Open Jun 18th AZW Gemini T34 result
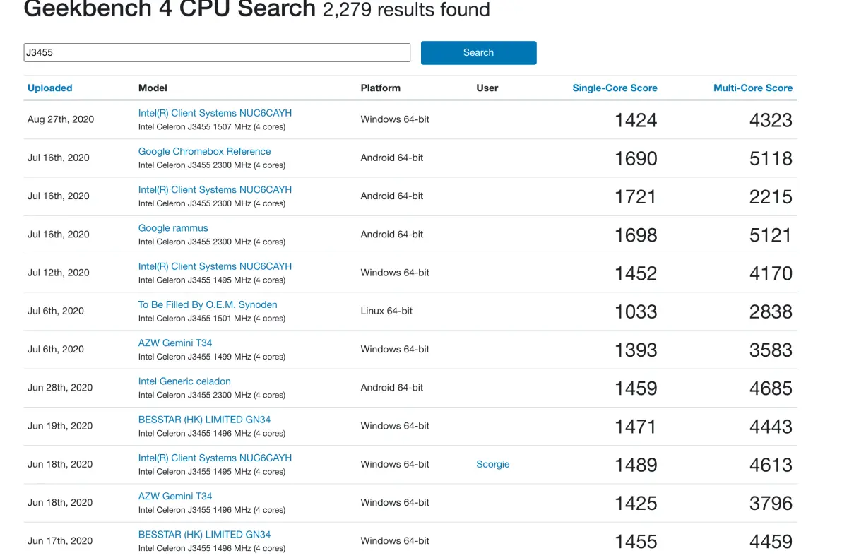This screenshot has width=842, height=558. [x=175, y=497]
